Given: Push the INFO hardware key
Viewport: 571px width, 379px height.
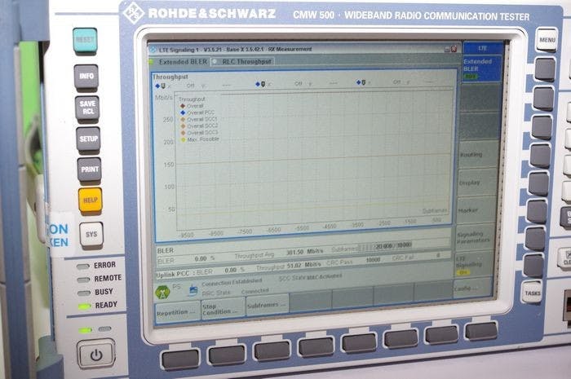Looking at the screenshot, I should coord(86,77).
